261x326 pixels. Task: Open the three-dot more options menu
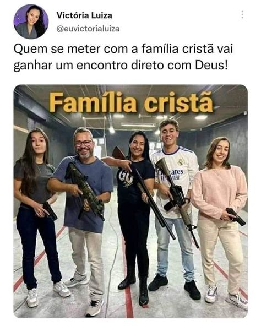point(242,14)
